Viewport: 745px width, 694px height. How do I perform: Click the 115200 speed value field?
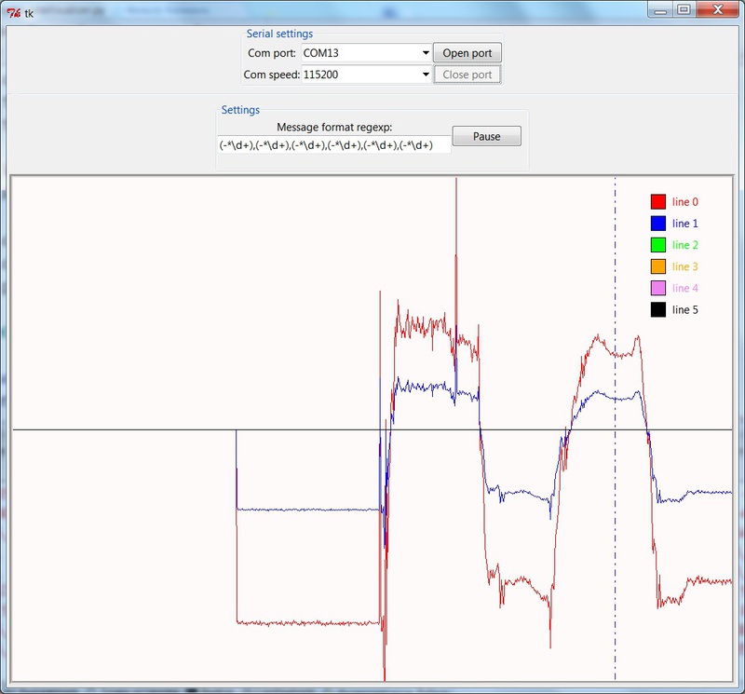[359, 75]
